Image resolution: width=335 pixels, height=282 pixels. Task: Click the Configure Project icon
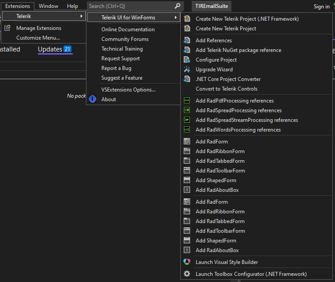pos(187,60)
